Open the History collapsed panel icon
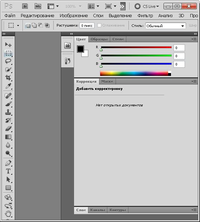The width and height of the screenshot is (200, 222). tap(68, 61)
